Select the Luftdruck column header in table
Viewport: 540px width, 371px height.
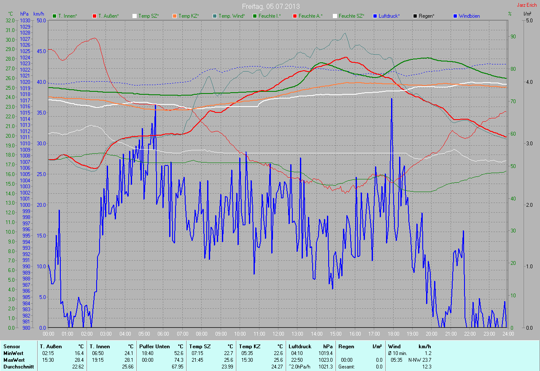coord(300,347)
